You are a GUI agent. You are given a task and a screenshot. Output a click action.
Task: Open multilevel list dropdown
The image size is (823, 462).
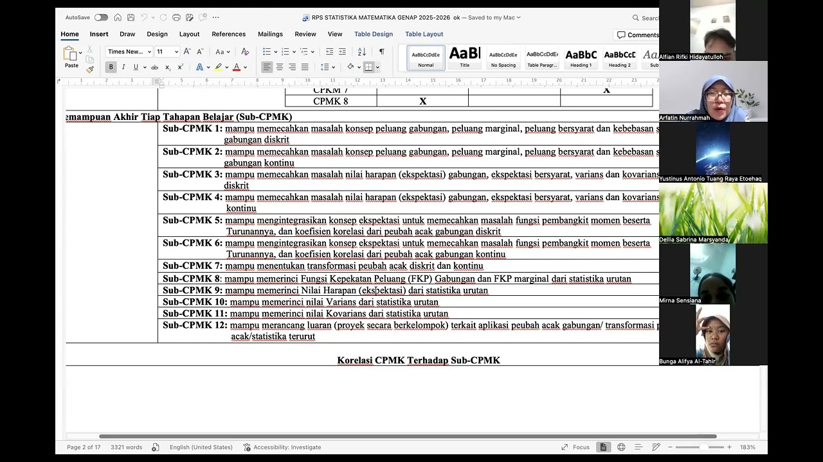point(313,52)
